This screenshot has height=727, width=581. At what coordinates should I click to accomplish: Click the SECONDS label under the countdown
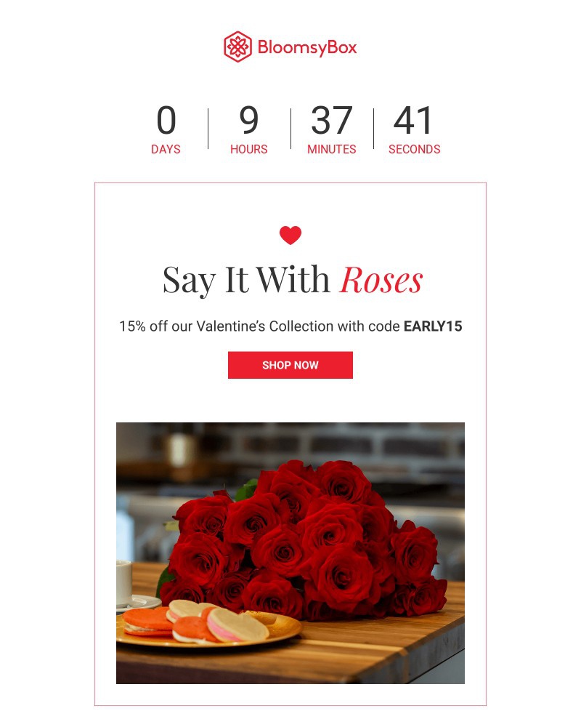[x=414, y=149]
